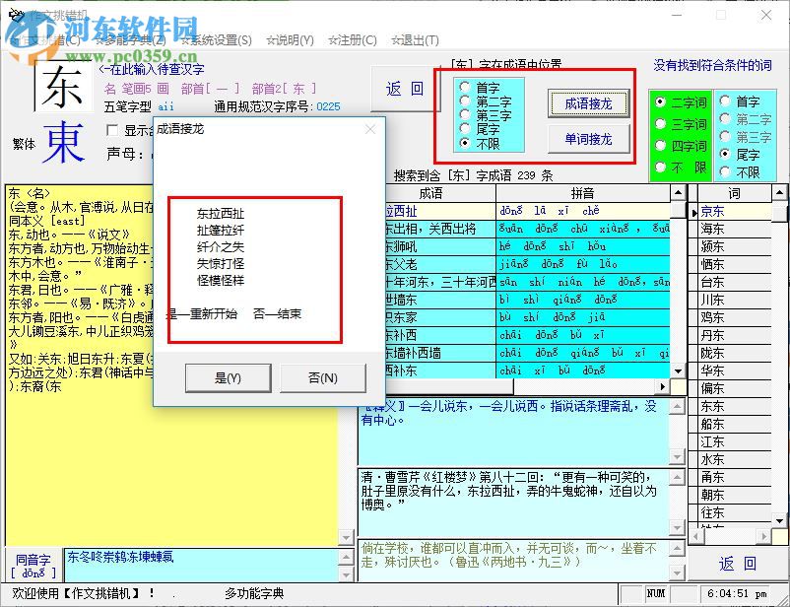Enable the 显示 checkbox below 五笔字型
The height and width of the screenshot is (607, 790).
pos(111,129)
